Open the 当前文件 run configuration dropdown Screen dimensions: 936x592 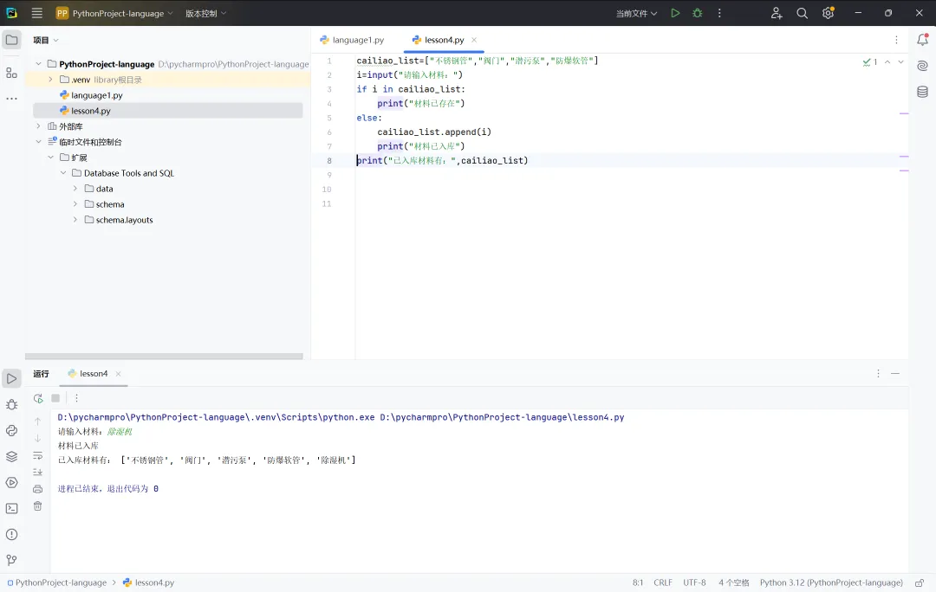coord(636,13)
